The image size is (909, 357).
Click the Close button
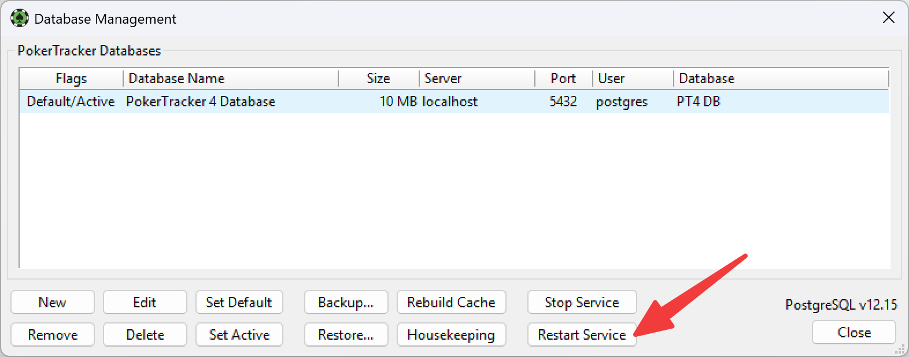(854, 332)
